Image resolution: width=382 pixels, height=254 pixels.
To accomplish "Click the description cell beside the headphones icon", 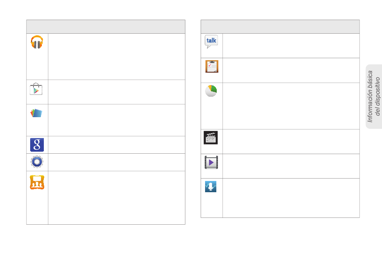I will pyautogui.click(x=117, y=57).
